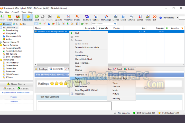Screen dimensions: 185x123
Task: Click the Bind App toolbar icon
Action: coord(87,18)
